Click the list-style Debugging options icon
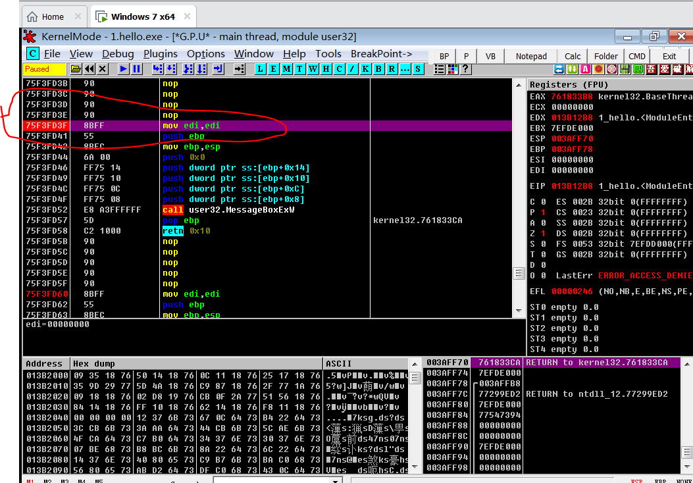The height and width of the screenshot is (483, 693). click(440, 69)
